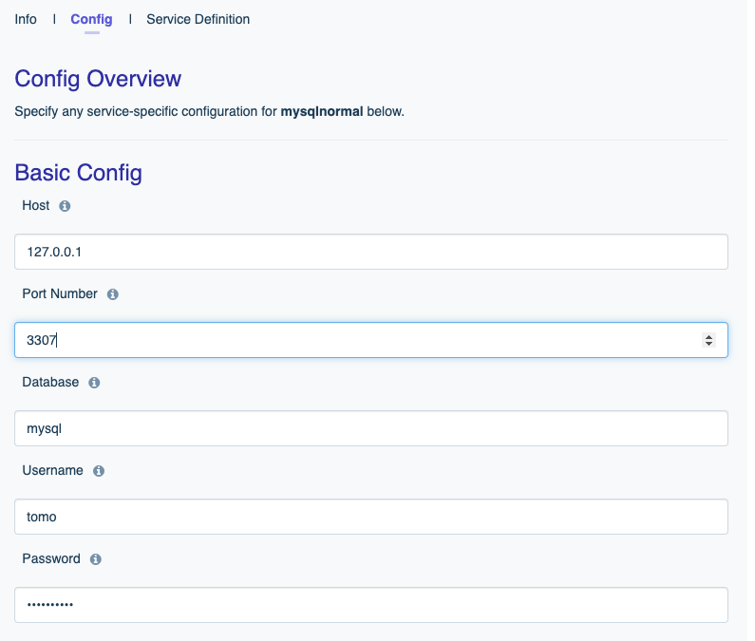This screenshot has height=641, width=755.
Task: Open the Service Definition tab
Action: [198, 19]
